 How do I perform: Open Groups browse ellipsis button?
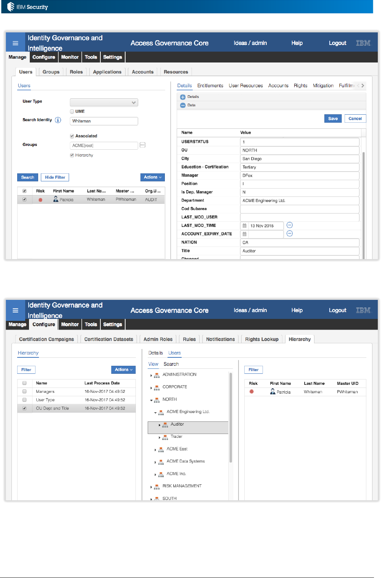click(x=142, y=145)
